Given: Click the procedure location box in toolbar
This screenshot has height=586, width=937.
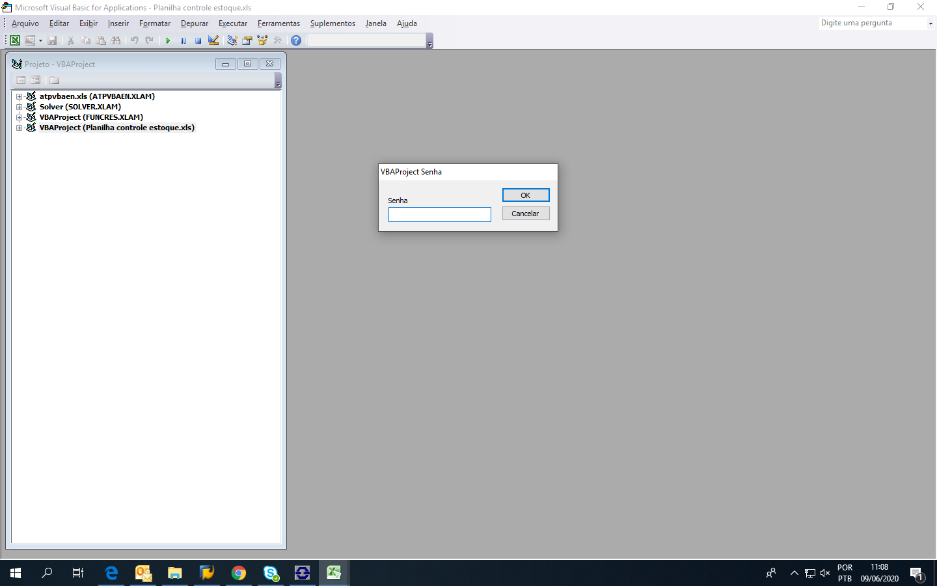Looking at the screenshot, I should pos(366,40).
